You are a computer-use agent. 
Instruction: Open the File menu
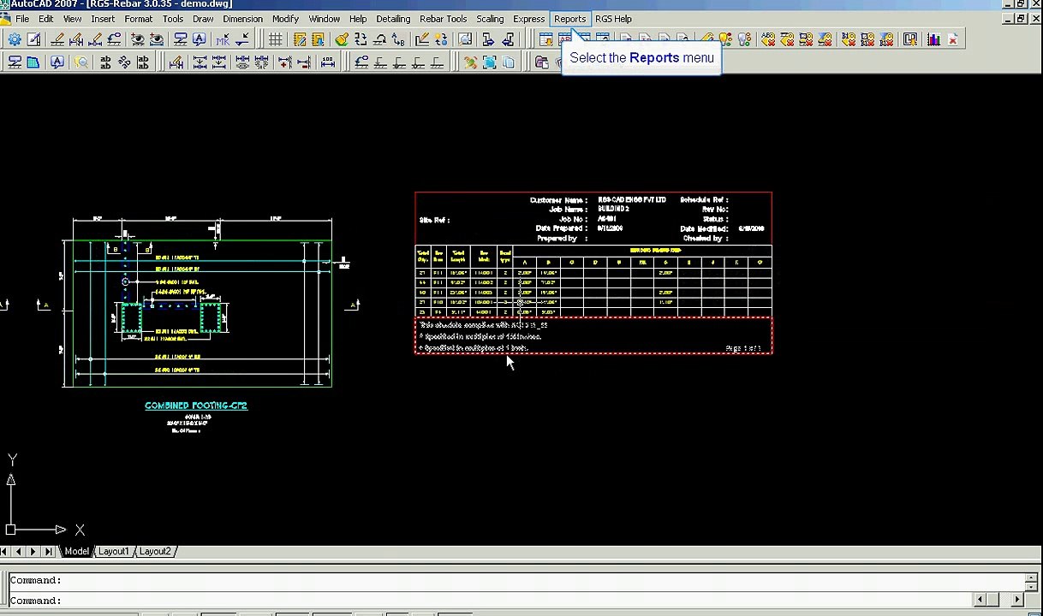point(22,19)
